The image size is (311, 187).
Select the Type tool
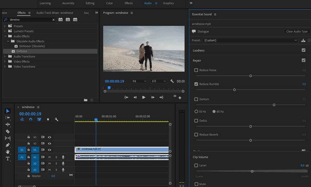point(8,158)
